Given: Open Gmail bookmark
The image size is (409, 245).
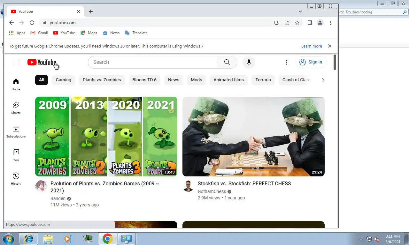Looking at the screenshot, I should coord(39,33).
